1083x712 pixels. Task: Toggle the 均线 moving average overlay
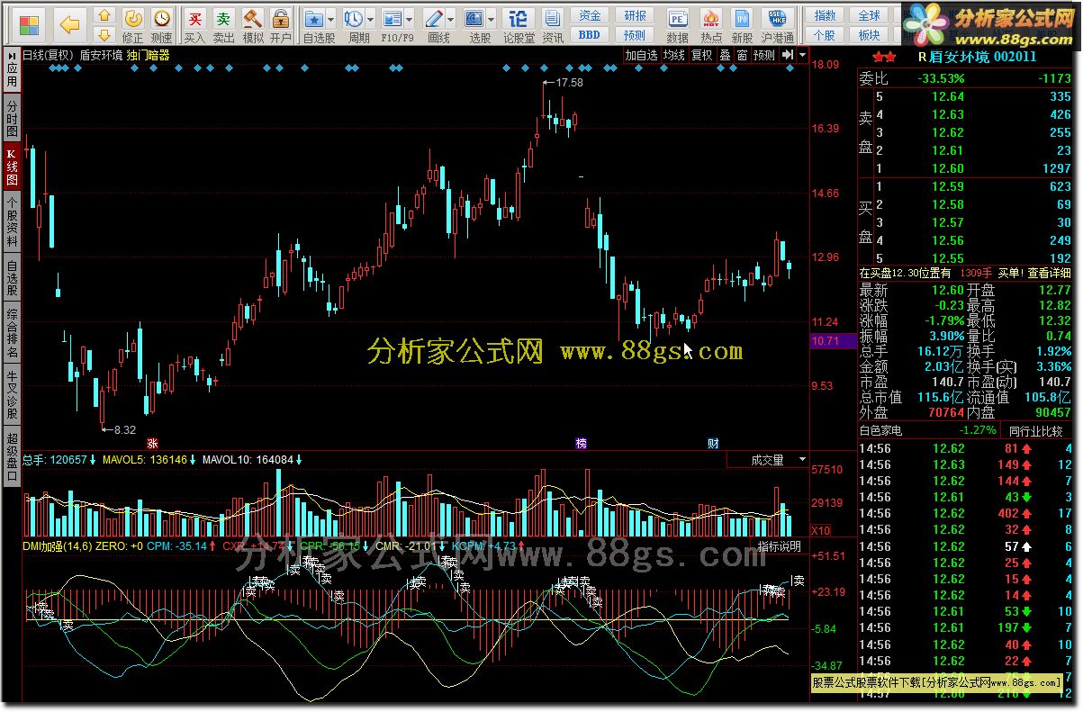coord(674,55)
